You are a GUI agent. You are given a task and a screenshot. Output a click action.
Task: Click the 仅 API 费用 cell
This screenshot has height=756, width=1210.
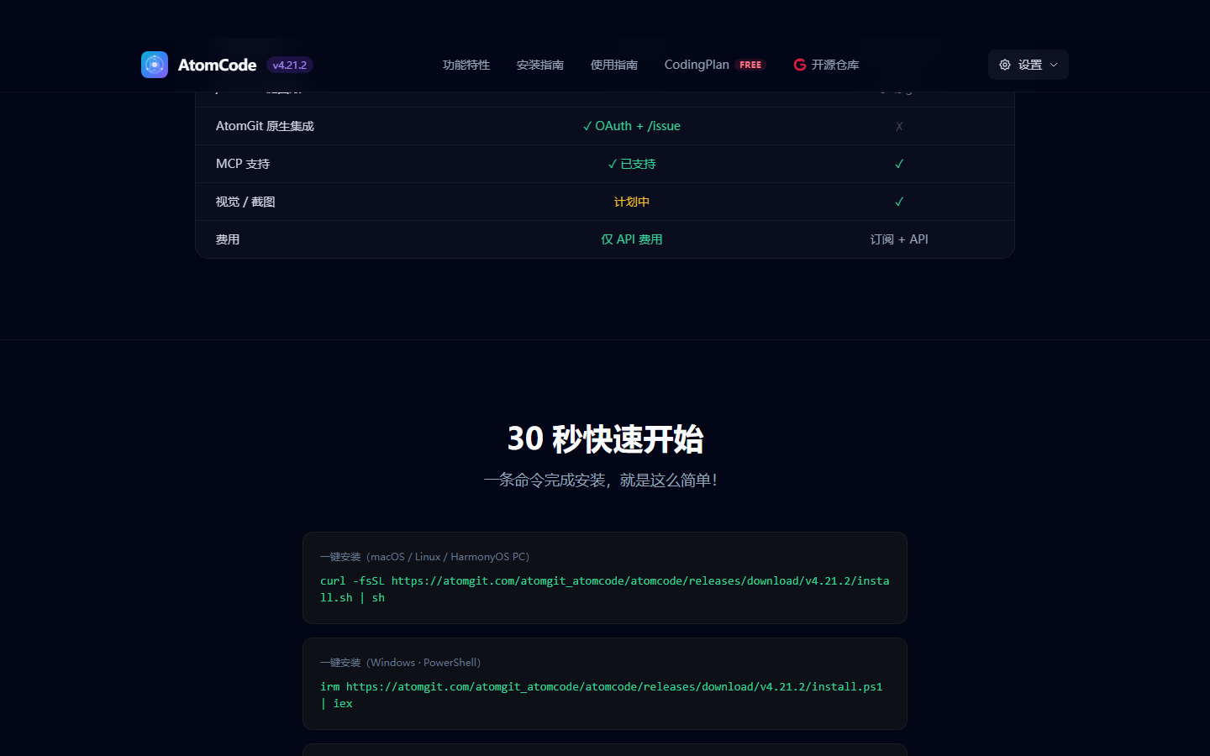pyautogui.click(x=632, y=239)
